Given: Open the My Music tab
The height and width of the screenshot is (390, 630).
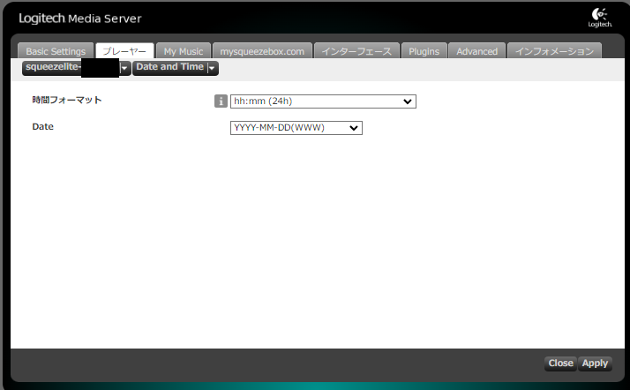Looking at the screenshot, I should [184, 51].
